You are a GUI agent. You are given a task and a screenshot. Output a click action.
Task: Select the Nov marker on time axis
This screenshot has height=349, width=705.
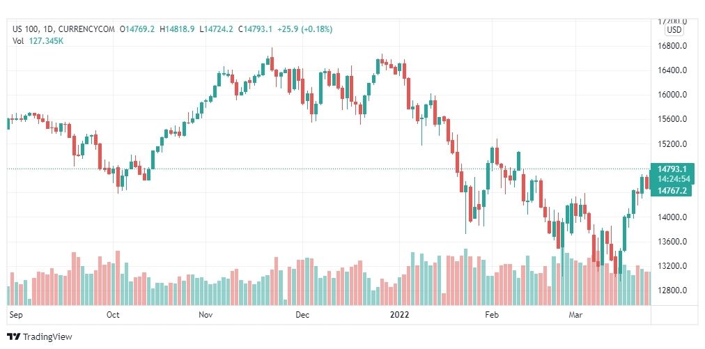(206, 315)
